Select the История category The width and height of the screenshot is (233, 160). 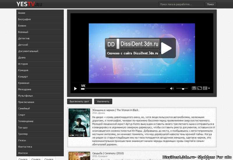click(x=40, y=64)
